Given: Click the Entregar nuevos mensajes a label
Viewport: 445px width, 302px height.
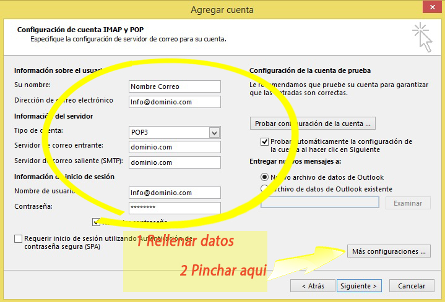Looking at the screenshot, I should click(x=295, y=161).
